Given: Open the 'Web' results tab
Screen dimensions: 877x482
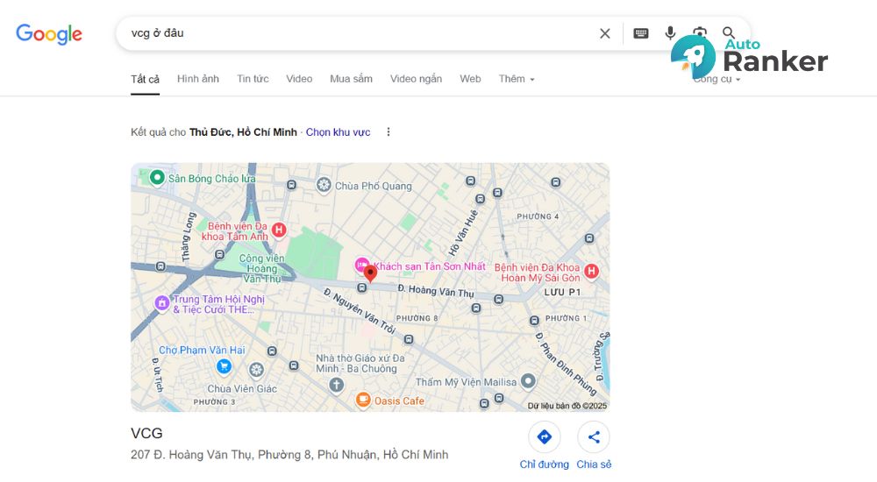Looking at the screenshot, I should (470, 79).
